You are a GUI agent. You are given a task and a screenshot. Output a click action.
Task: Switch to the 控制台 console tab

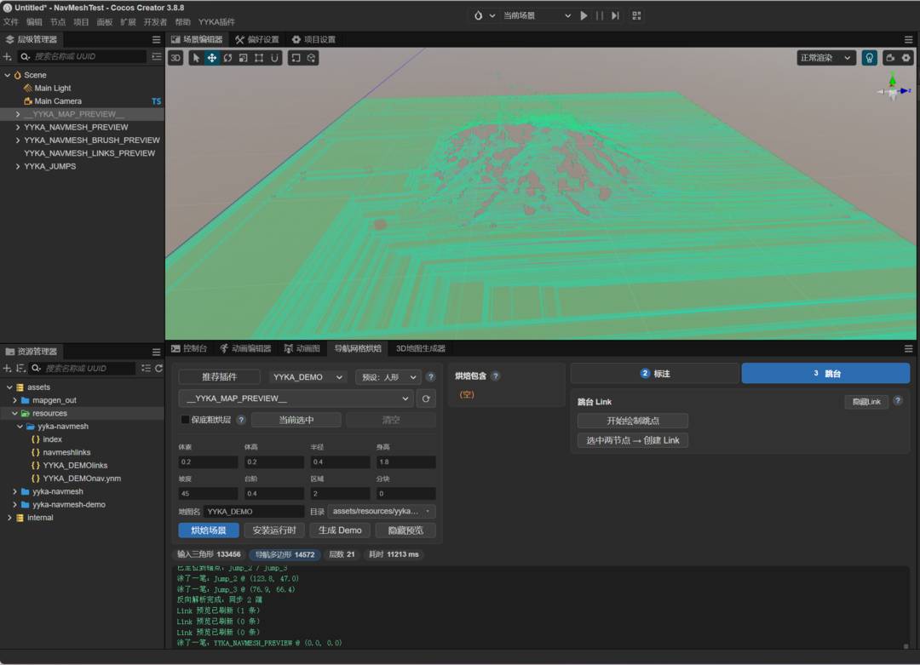(x=189, y=349)
